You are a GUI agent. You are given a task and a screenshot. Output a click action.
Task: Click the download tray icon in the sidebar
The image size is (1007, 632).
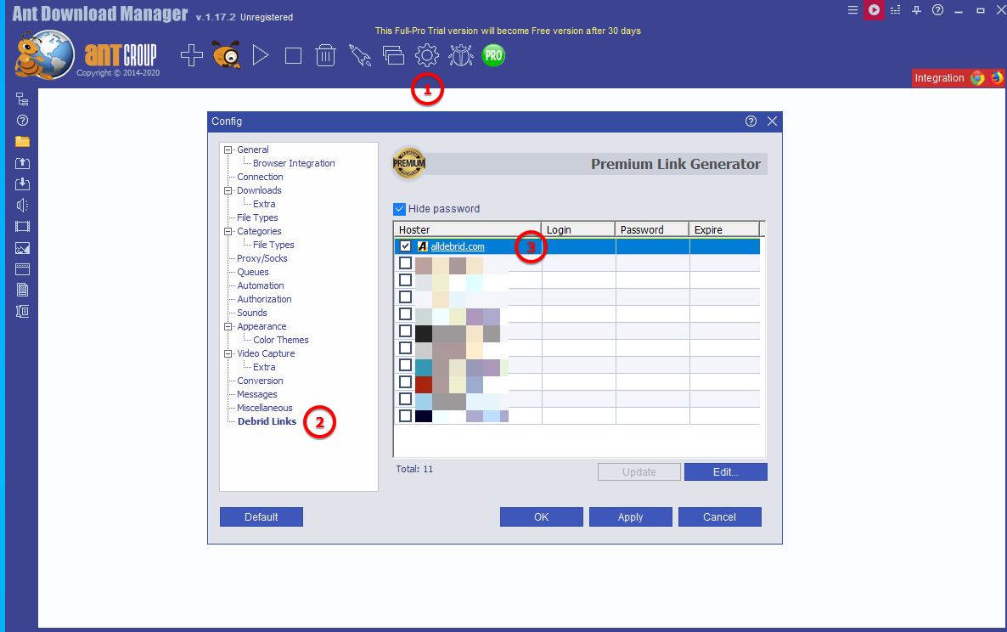tap(22, 184)
